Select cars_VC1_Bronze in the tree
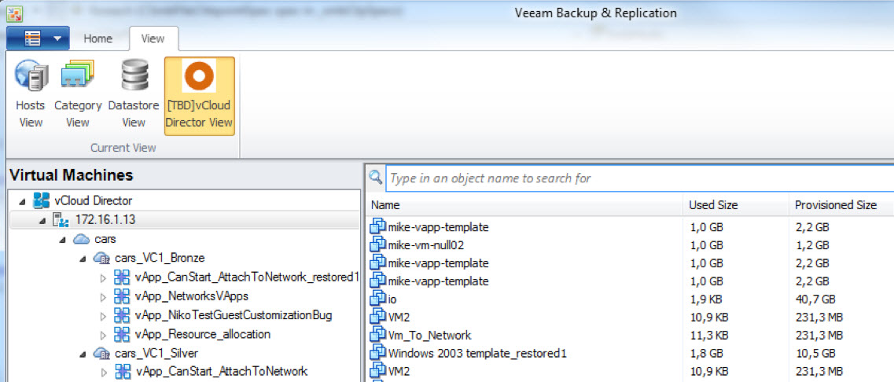Viewport: 894px width, 382px height. tap(160, 258)
